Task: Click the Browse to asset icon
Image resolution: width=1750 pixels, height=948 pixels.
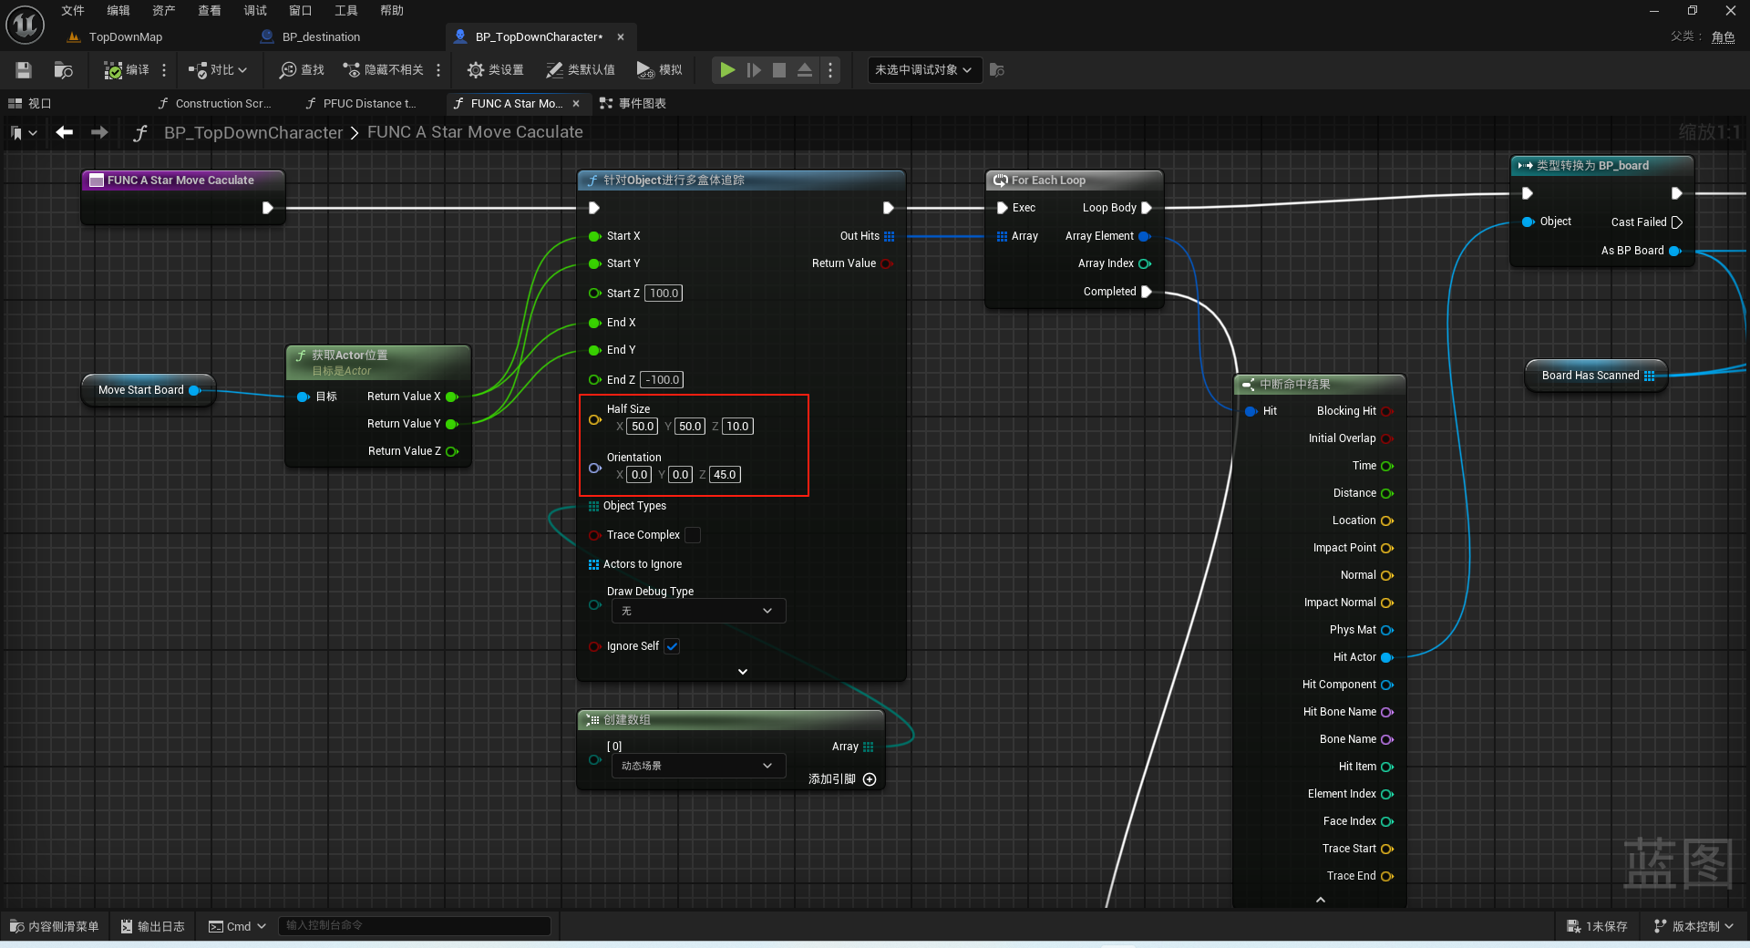Action: coord(63,70)
